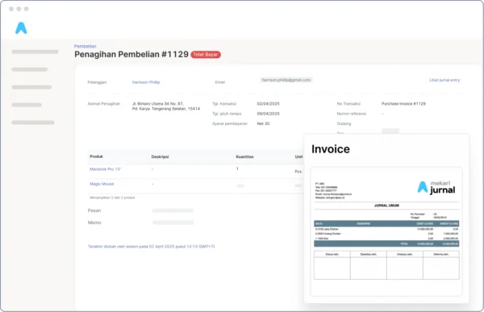Click the Deskripsi column header
Screen dimensions: 484x312
(160, 156)
